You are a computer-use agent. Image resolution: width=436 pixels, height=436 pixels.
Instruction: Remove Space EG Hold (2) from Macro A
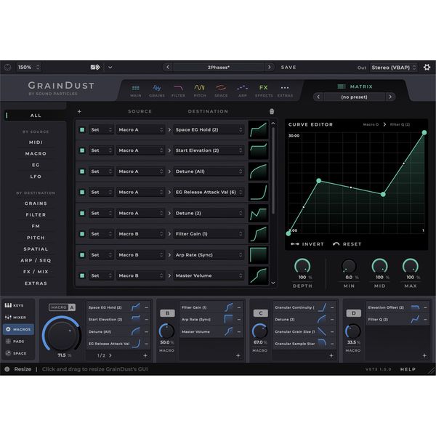[146, 307]
